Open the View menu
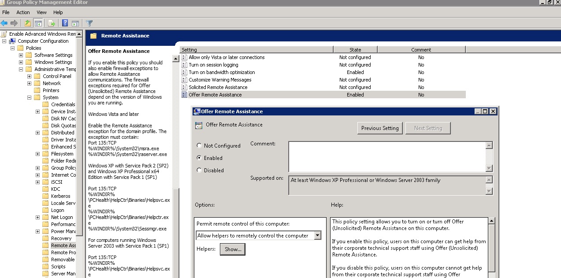 (41, 12)
